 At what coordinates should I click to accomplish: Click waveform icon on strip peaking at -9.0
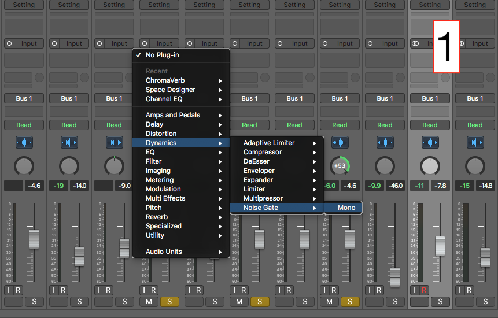(x=115, y=142)
